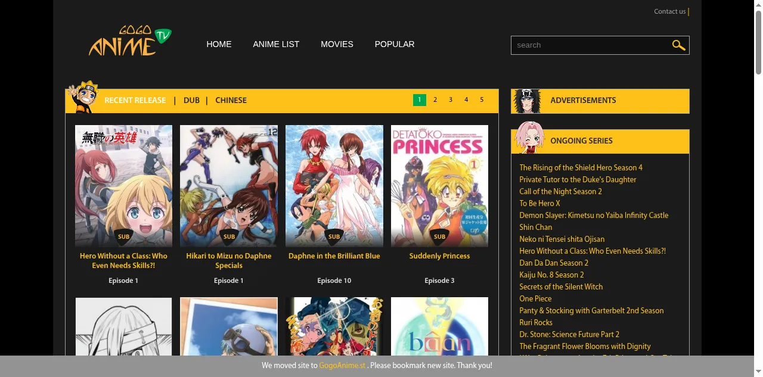
Task: Switch to the CHINESE tab
Action: point(231,100)
